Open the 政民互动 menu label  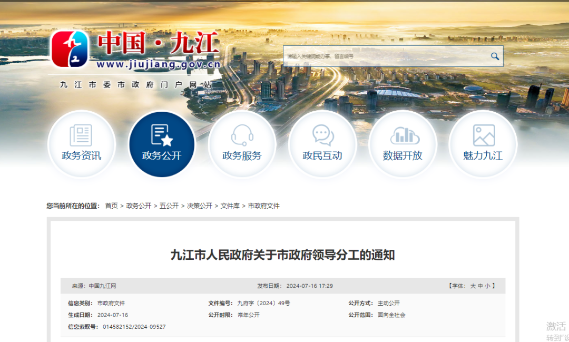pos(322,156)
